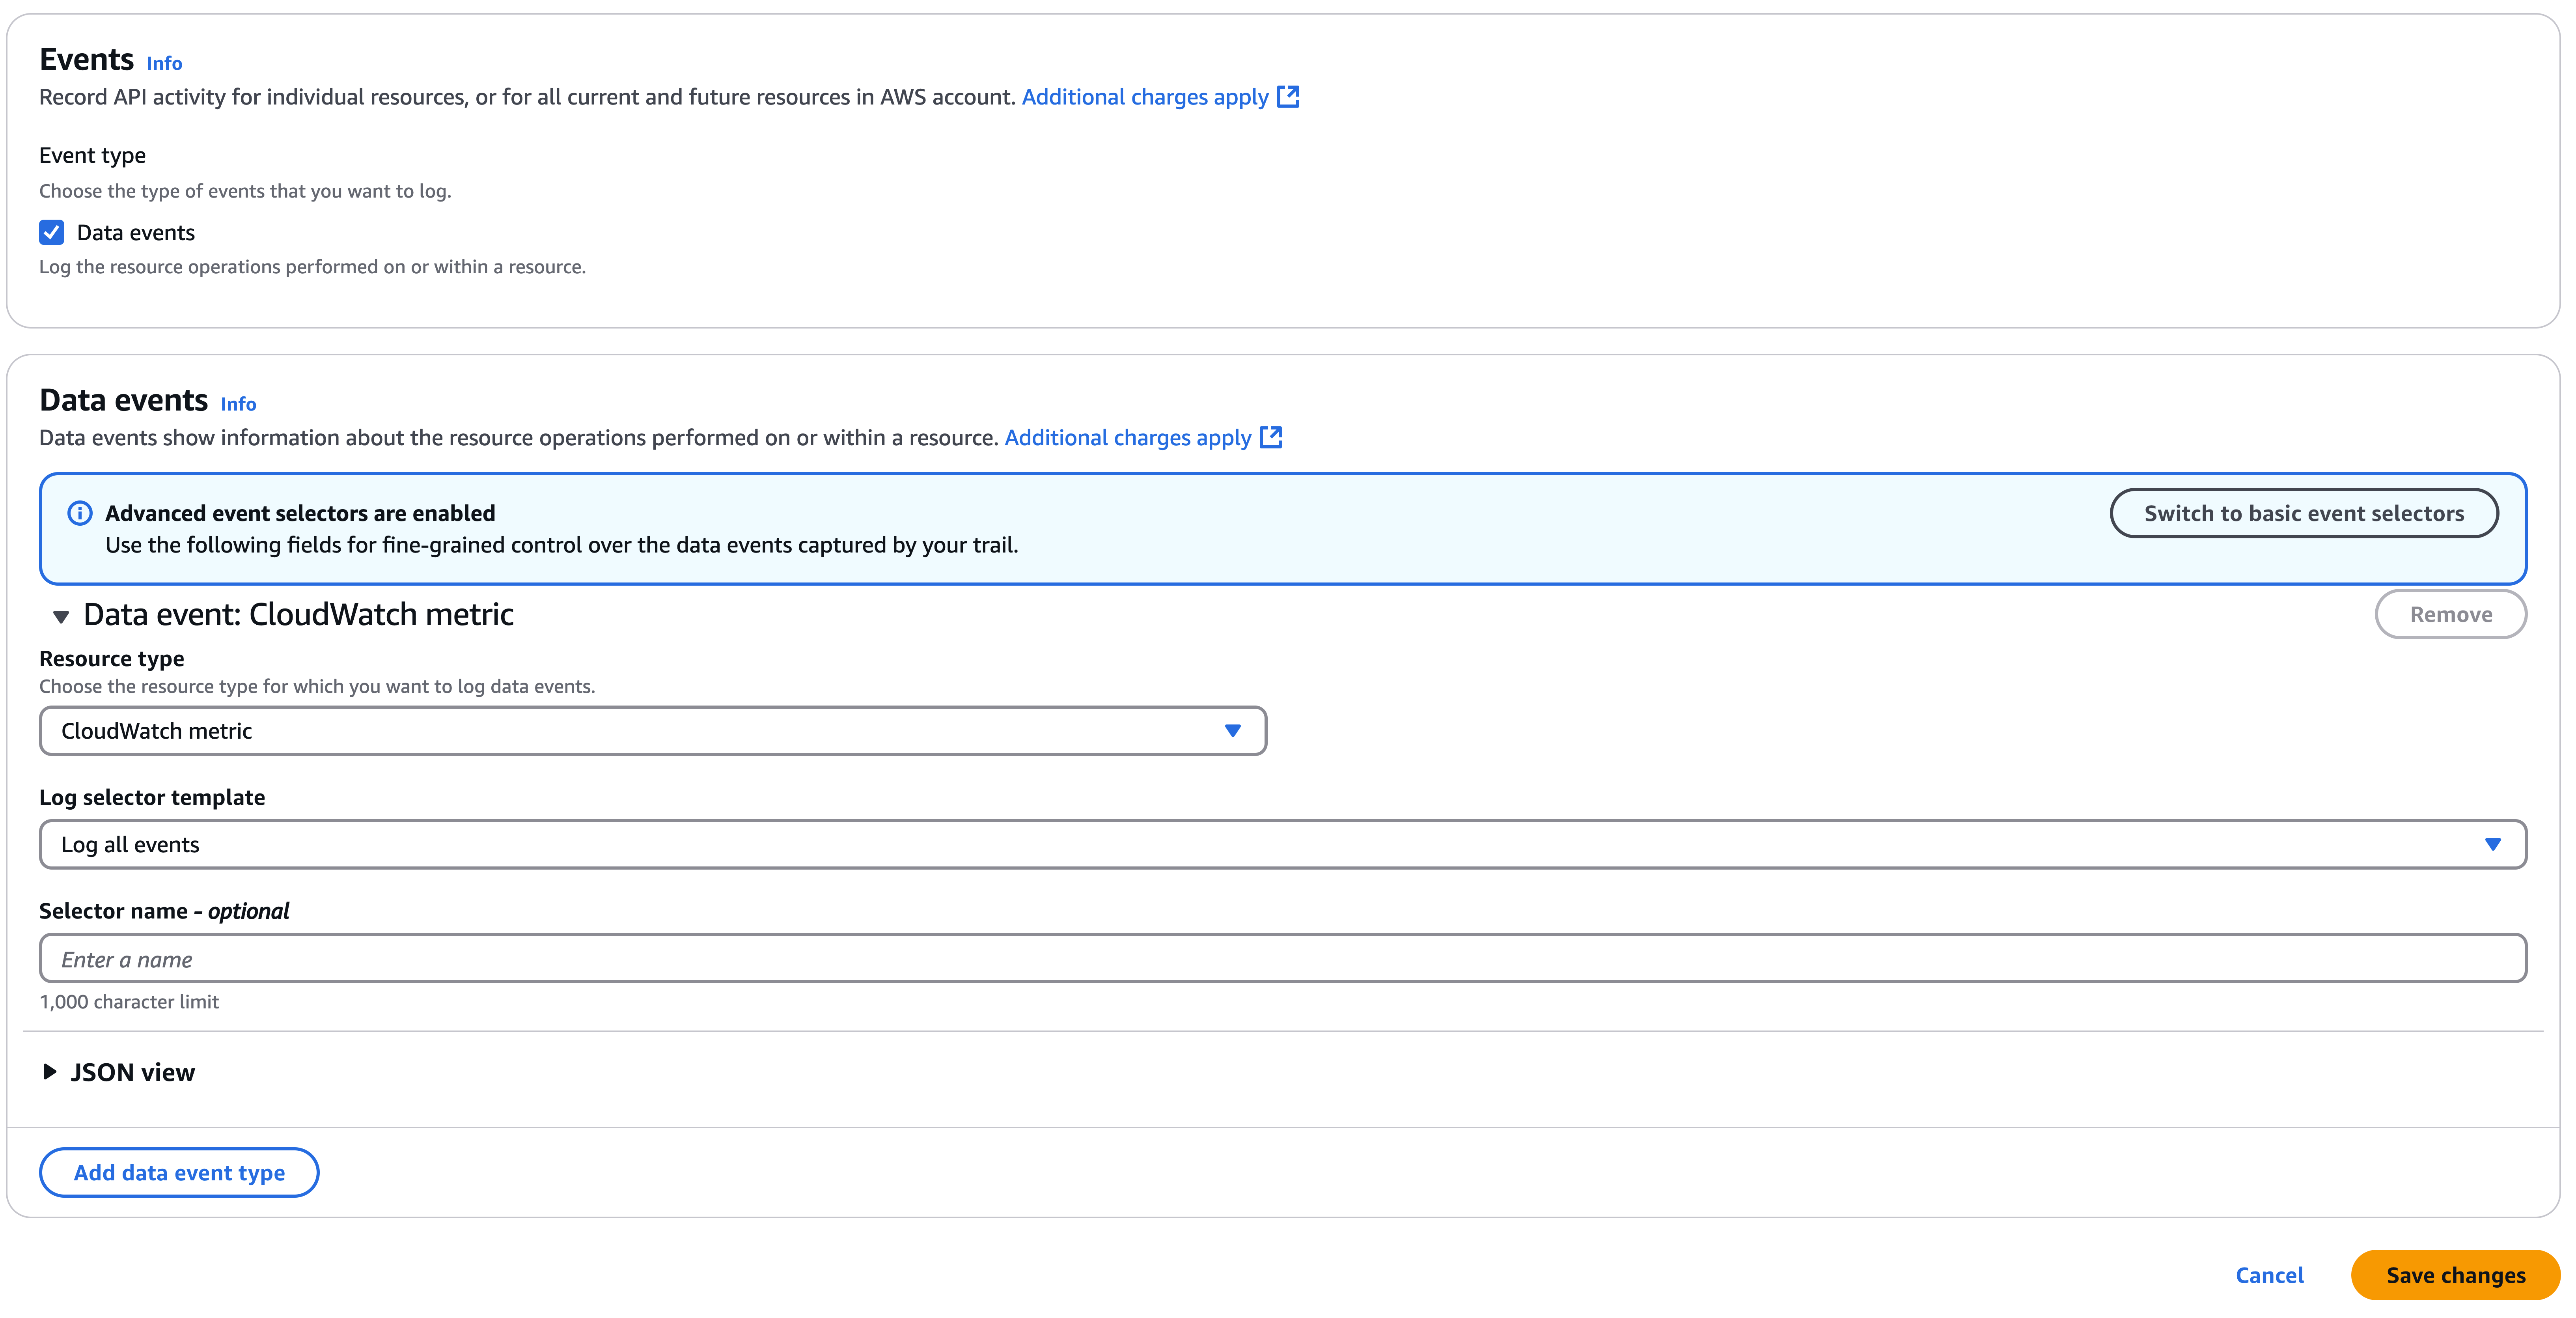The image size is (2576, 1318).
Task: Save changes to the trail
Action: coord(2454,1275)
